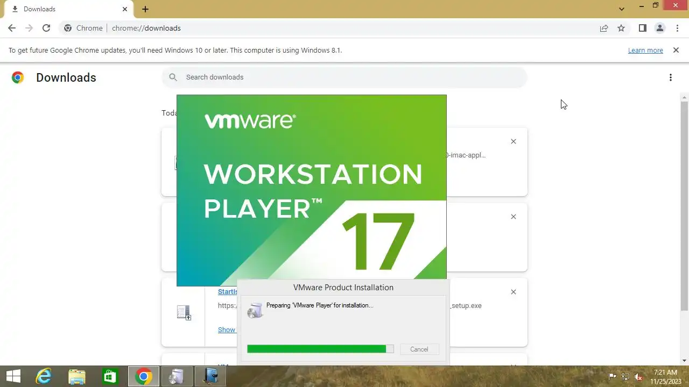
Task: Click the page scrollbar up arrow
Action: pos(685,98)
